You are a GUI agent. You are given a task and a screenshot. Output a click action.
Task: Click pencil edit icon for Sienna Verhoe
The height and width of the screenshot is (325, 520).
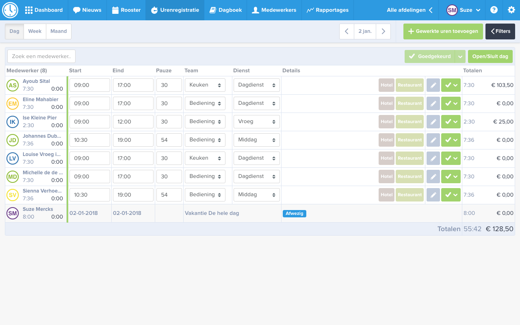tap(433, 195)
